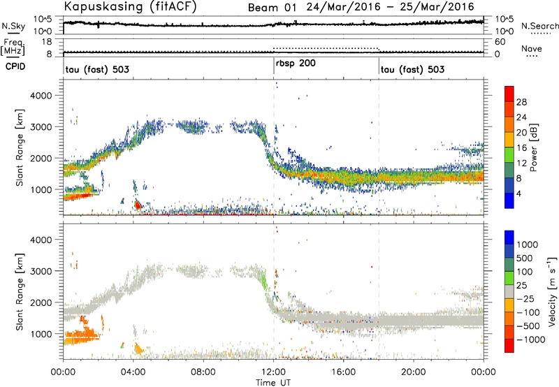Image resolution: width=559 pixels, height=387 pixels.
Task: Click the left '10^5' noise axis tick
Action: [43, 19]
